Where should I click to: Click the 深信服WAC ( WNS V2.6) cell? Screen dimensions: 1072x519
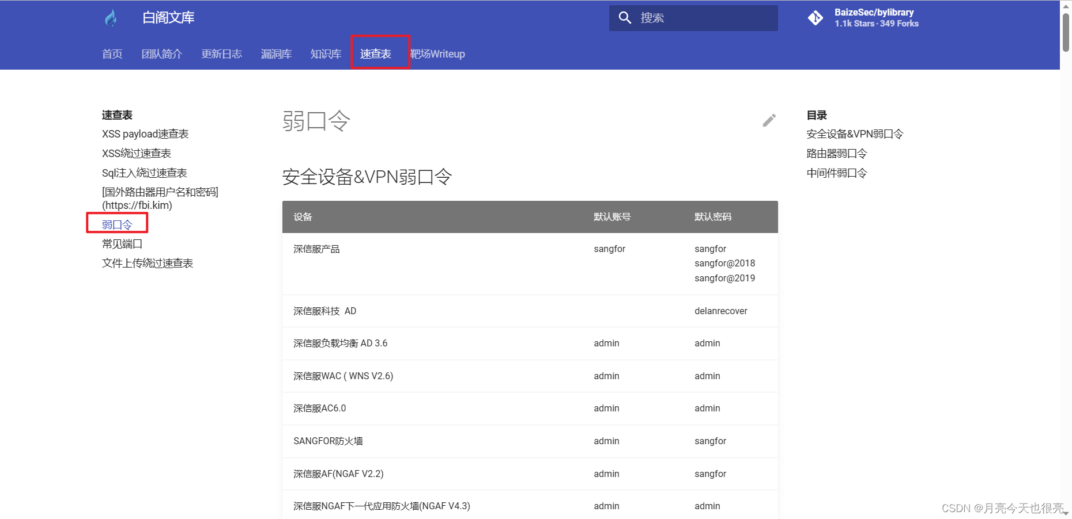(x=344, y=376)
